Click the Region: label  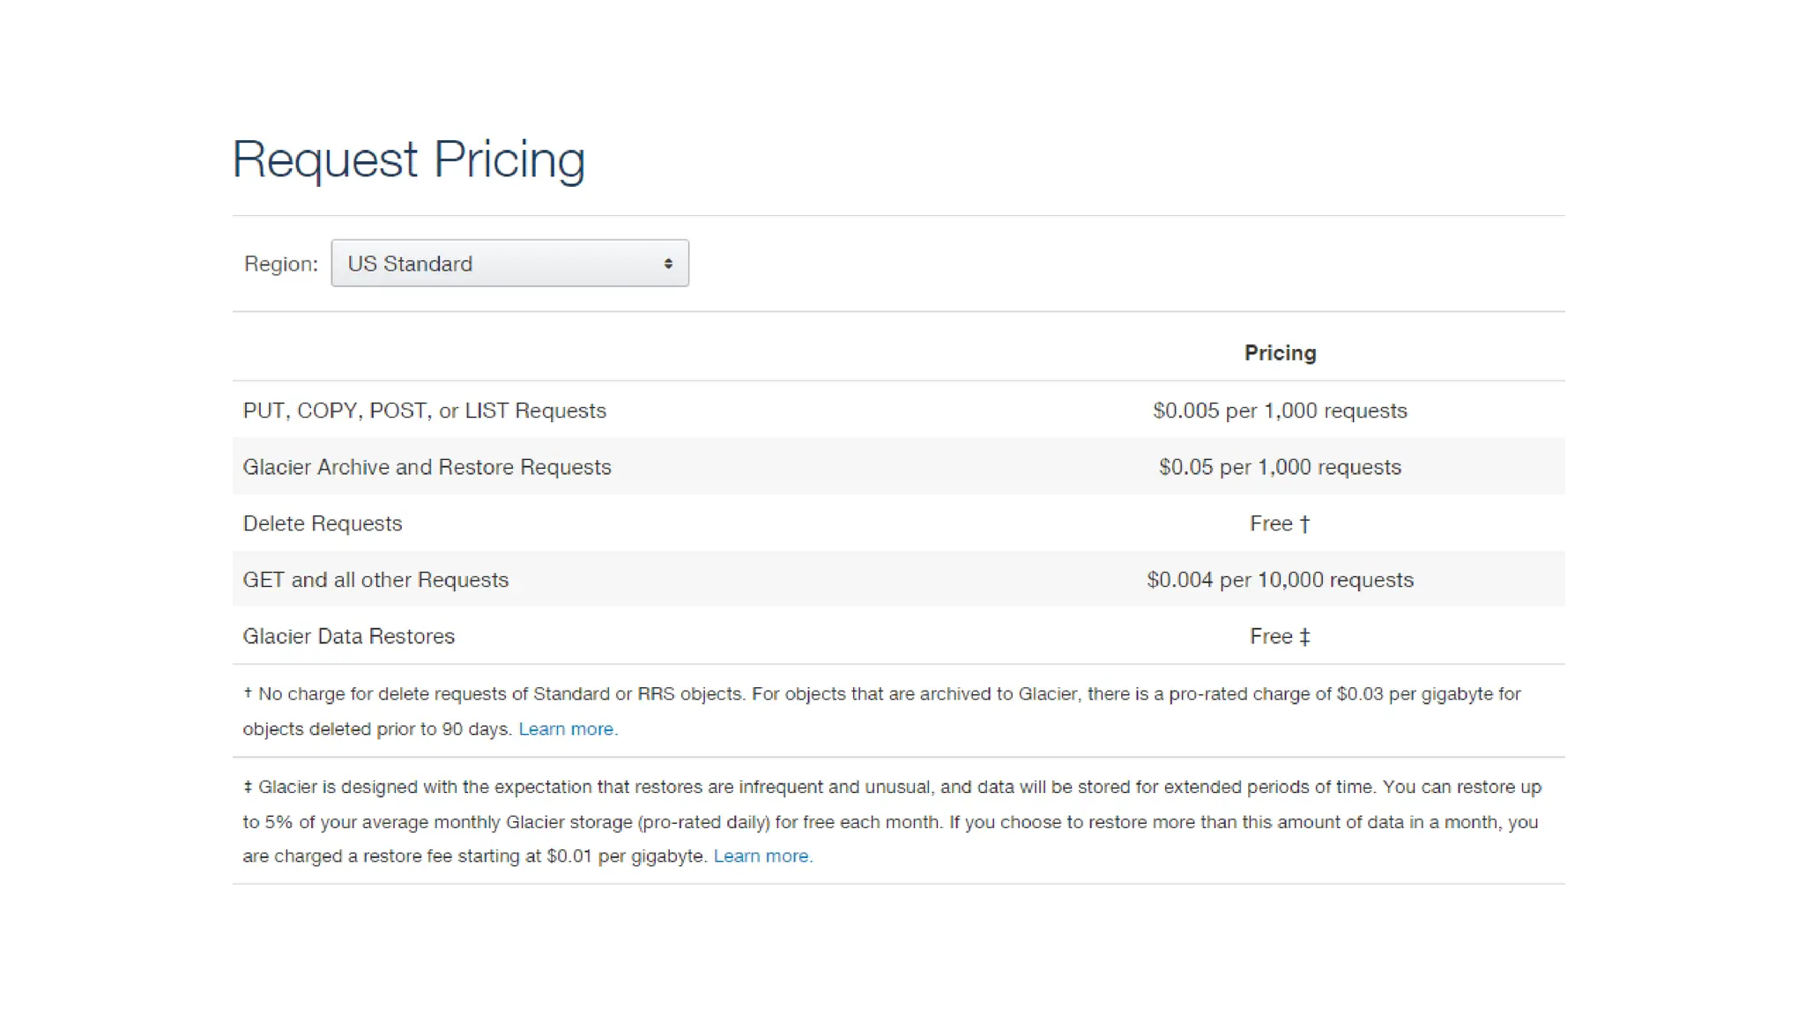280,264
